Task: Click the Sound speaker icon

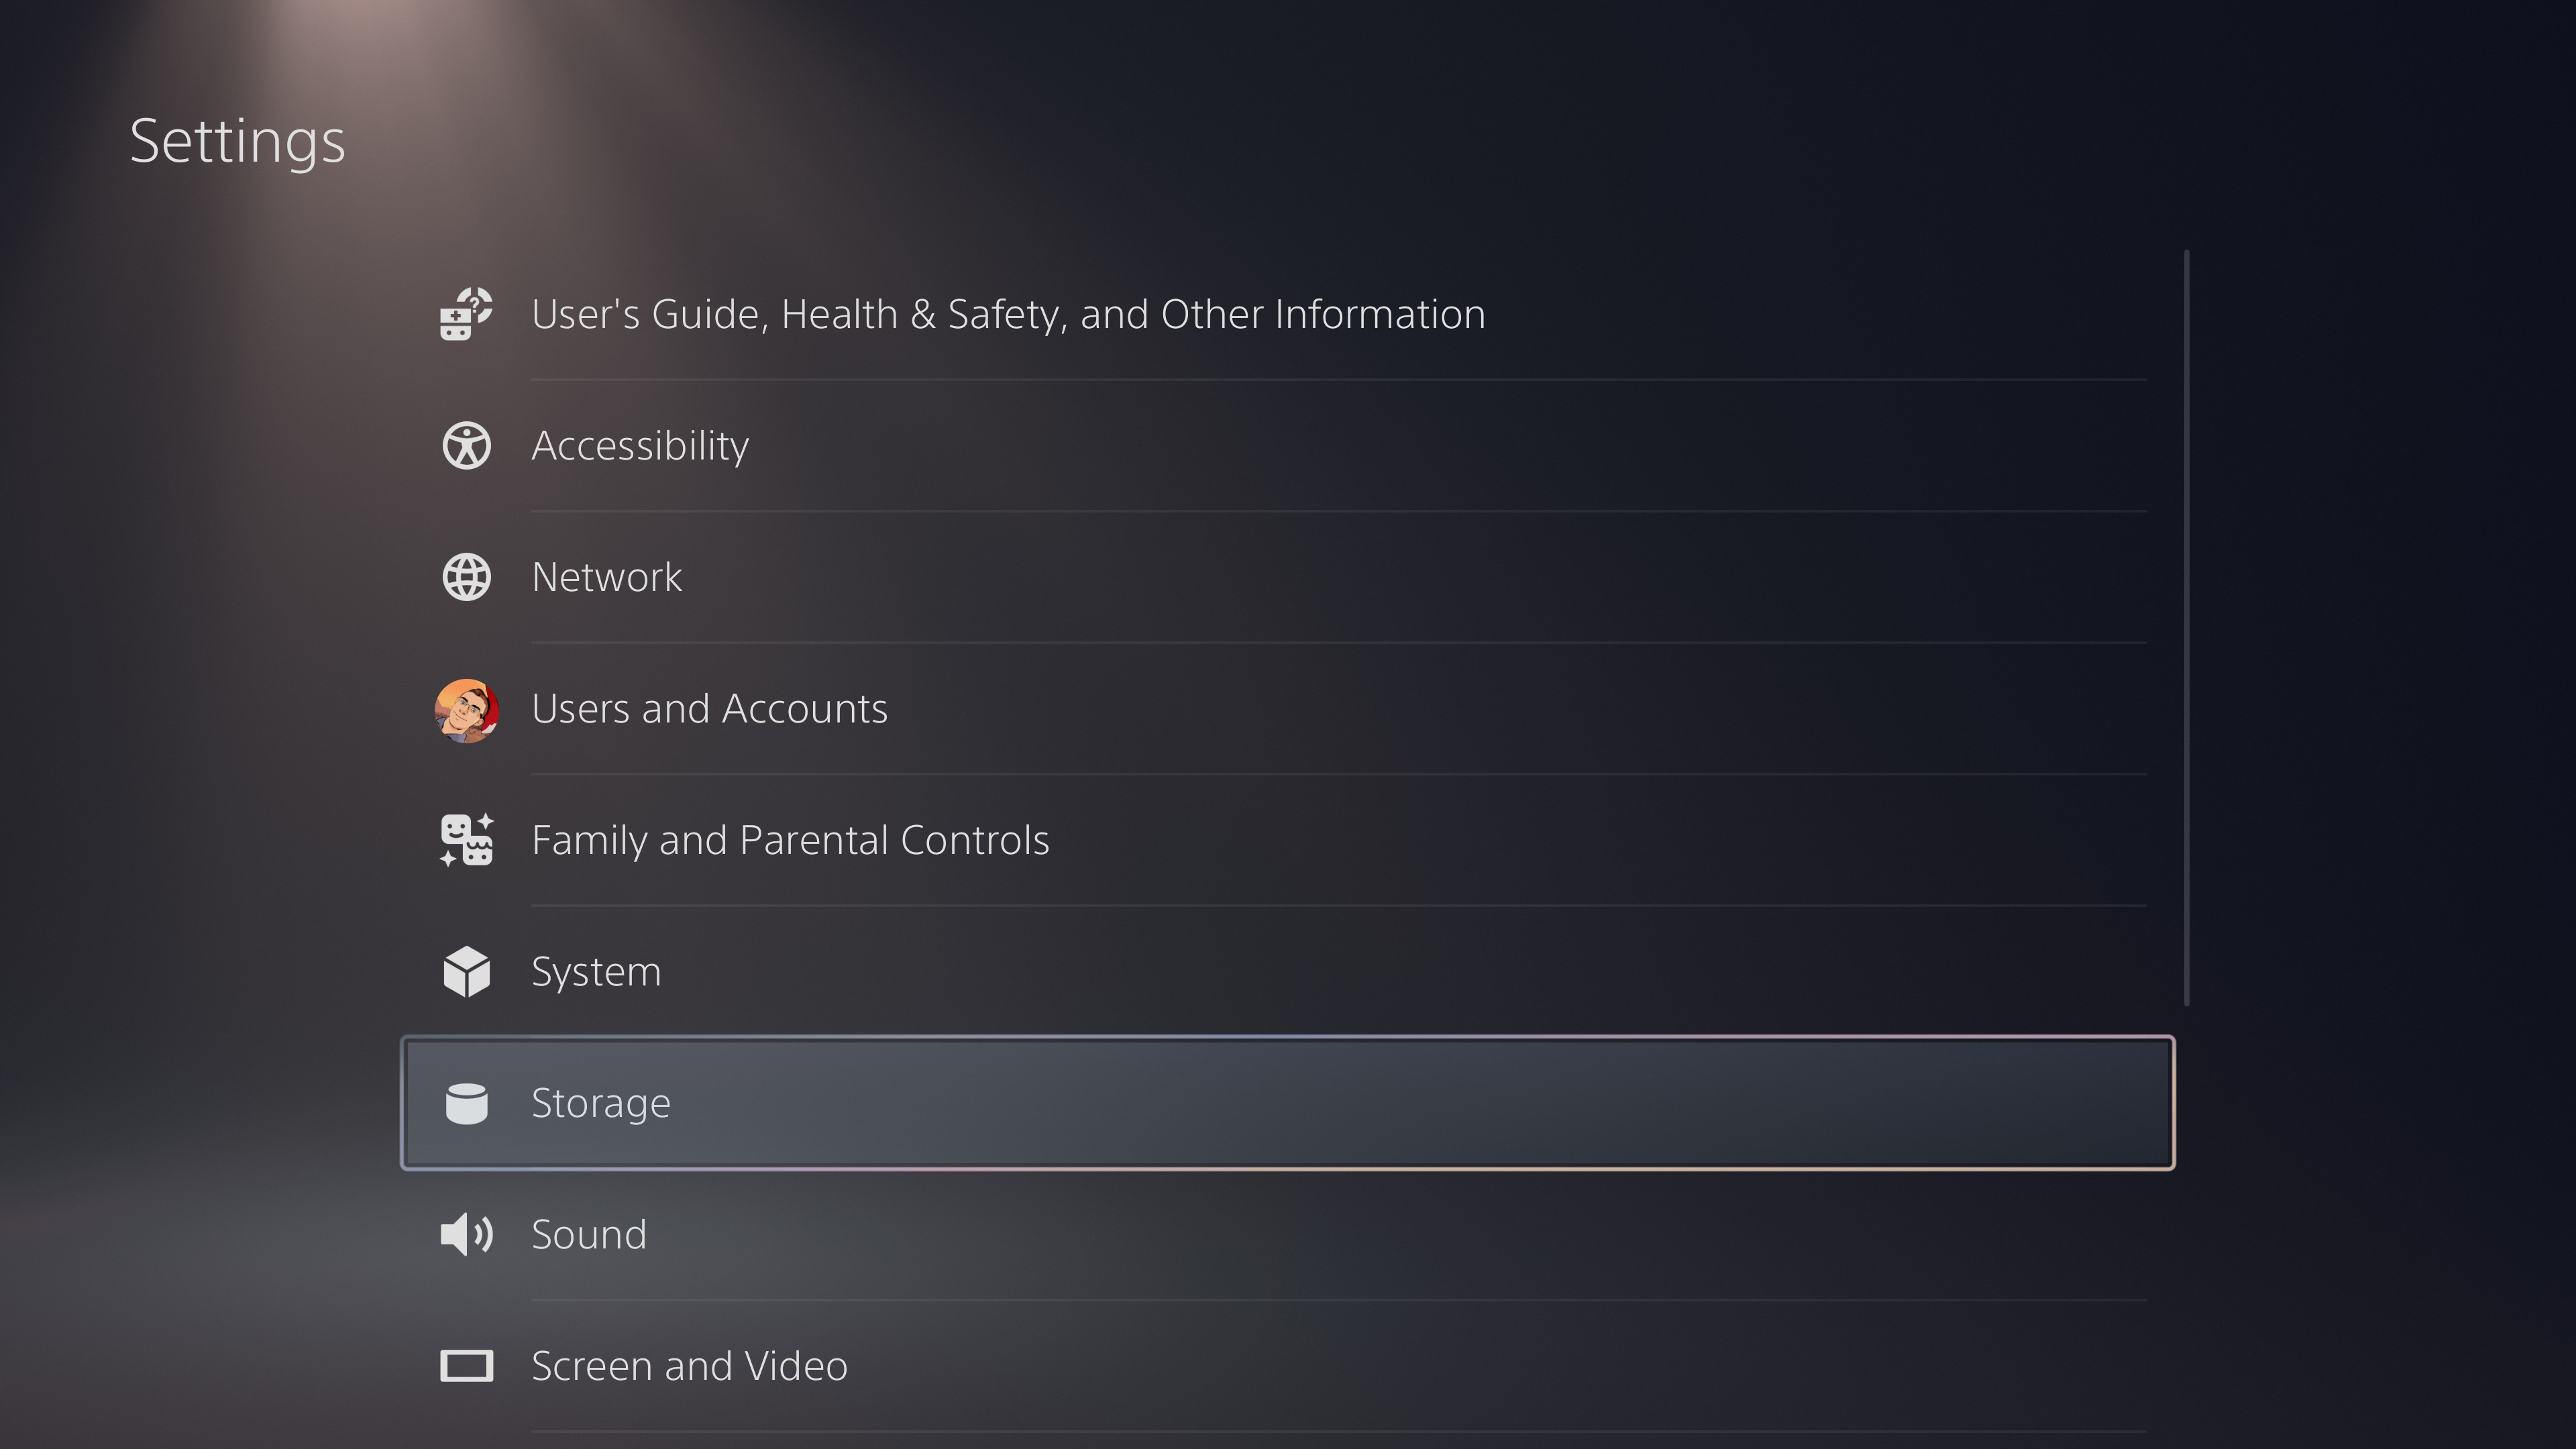Action: point(466,1234)
